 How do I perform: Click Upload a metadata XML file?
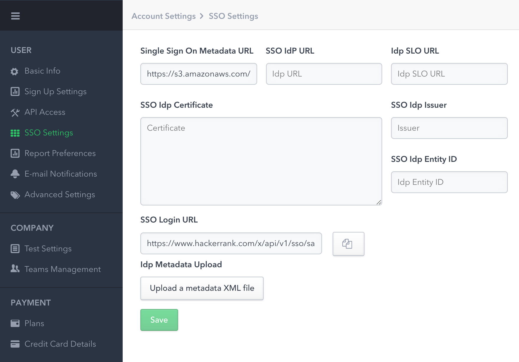pos(202,288)
